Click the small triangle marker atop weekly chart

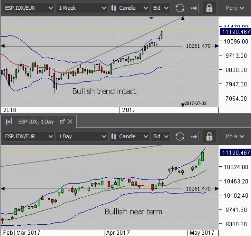point(151,18)
